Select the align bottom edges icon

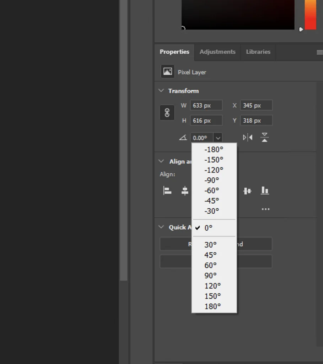coord(265,191)
